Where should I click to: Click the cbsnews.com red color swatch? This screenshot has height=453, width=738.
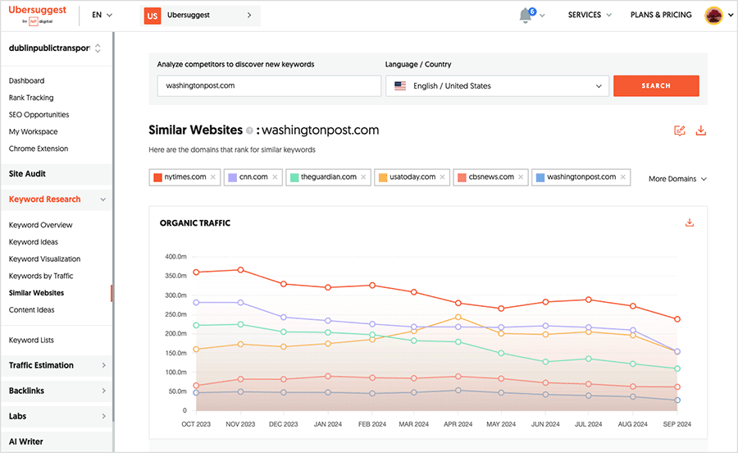[x=462, y=177]
